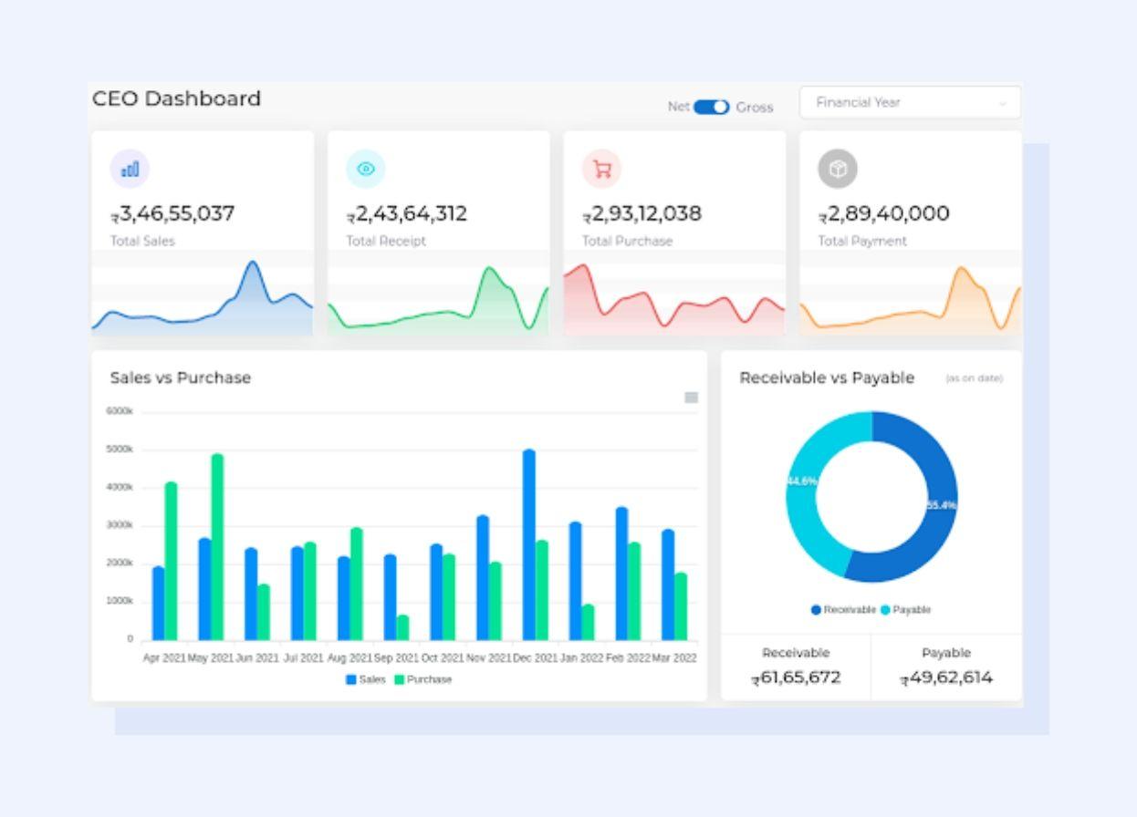1137x817 pixels.
Task: Click the Total Payment value ₹2,89,40,000
Action: point(883,214)
